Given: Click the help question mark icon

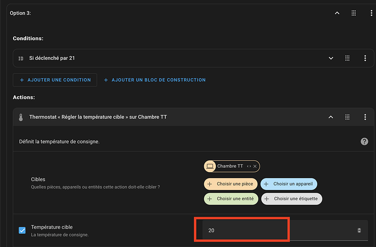Looking at the screenshot, I should [364, 141].
